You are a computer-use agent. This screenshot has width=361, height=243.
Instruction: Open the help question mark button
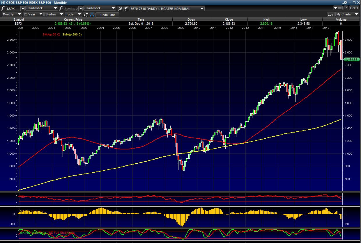click(346, 8)
